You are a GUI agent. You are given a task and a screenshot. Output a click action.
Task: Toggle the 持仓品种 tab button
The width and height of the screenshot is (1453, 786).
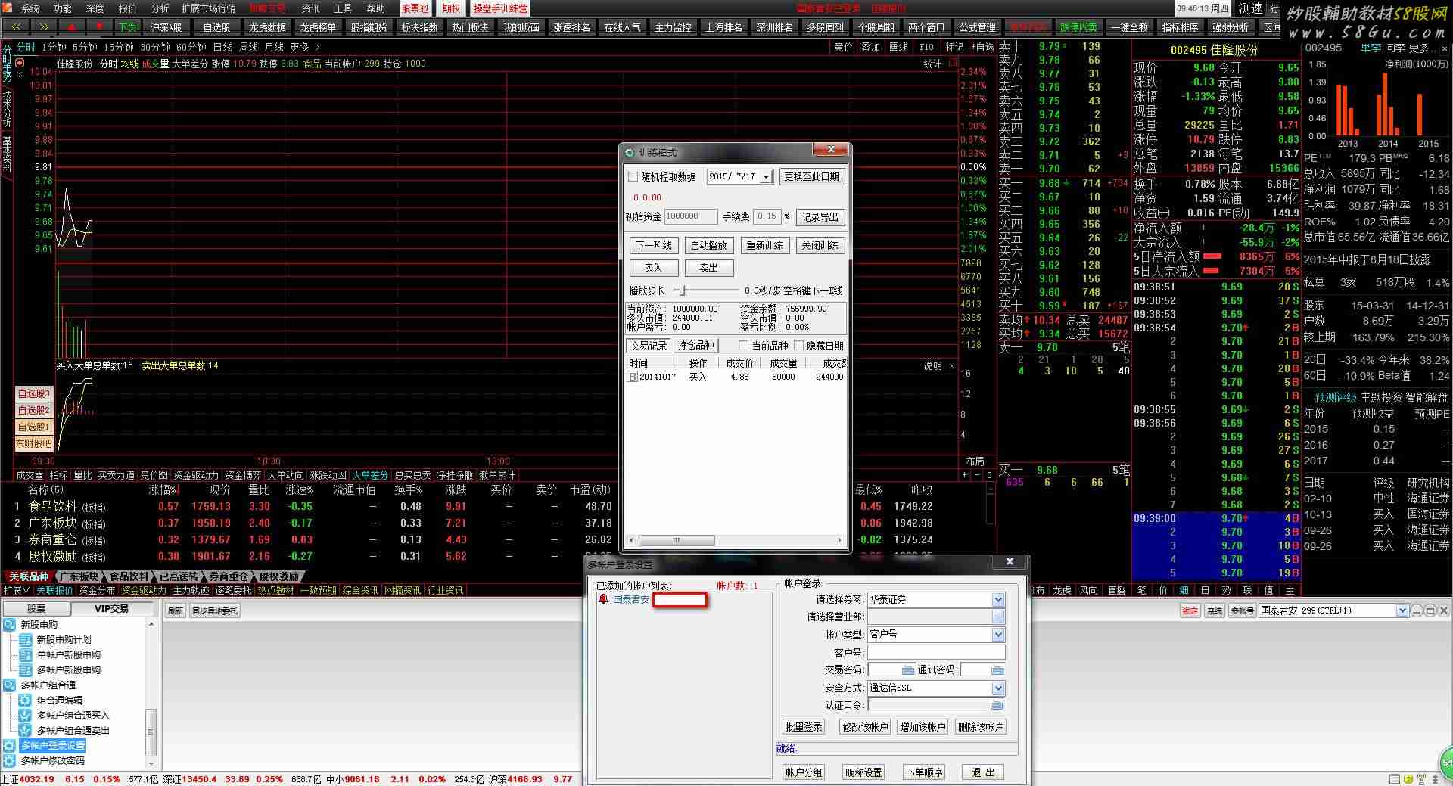[x=696, y=346]
